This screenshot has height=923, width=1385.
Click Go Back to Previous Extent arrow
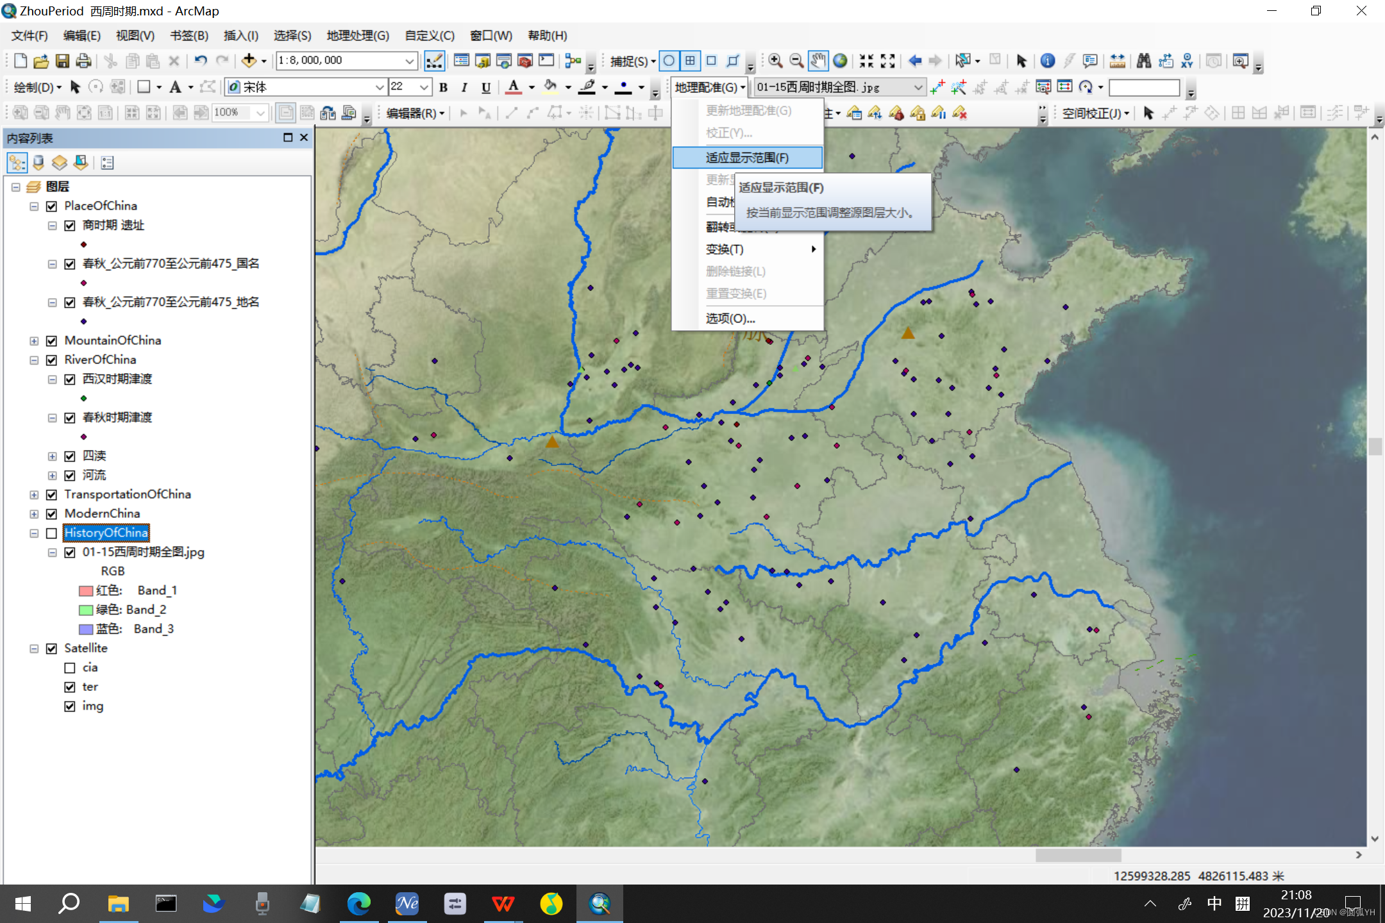click(915, 61)
